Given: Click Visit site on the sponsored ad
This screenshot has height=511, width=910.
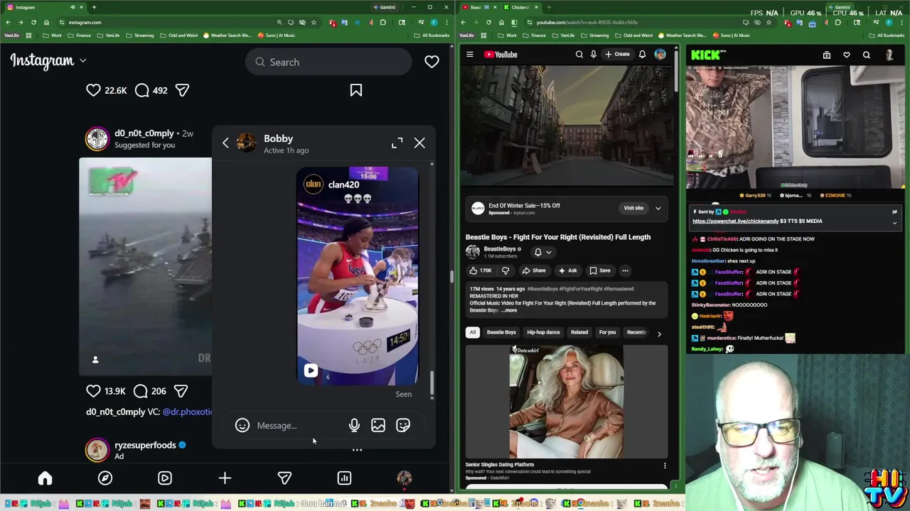Looking at the screenshot, I should [x=633, y=208].
